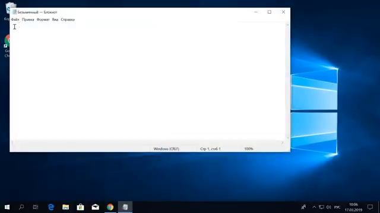Viewport: 380px width, 213px height.
Task: Click the active Notepad taskbar button
Action: coord(125,207)
